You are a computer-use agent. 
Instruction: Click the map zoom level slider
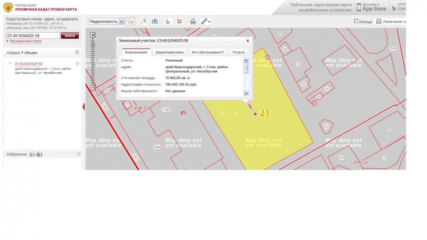pyautogui.click(x=93, y=60)
